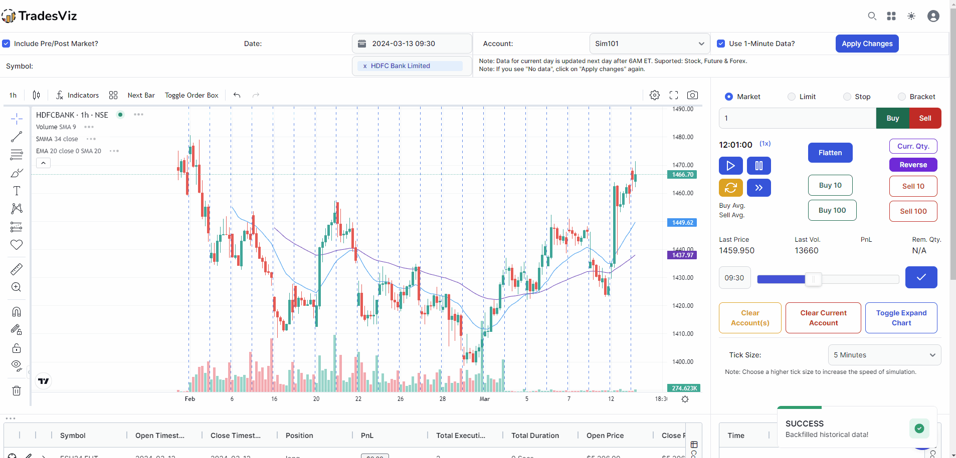Open the search icon in header

coord(872,16)
